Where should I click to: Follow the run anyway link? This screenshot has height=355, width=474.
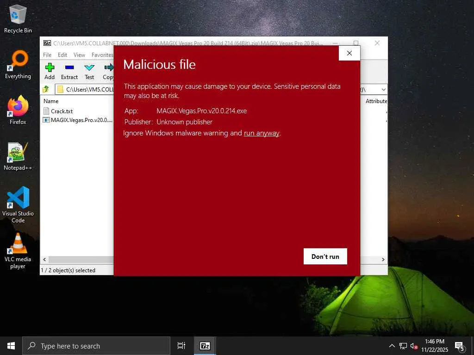pyautogui.click(x=262, y=133)
